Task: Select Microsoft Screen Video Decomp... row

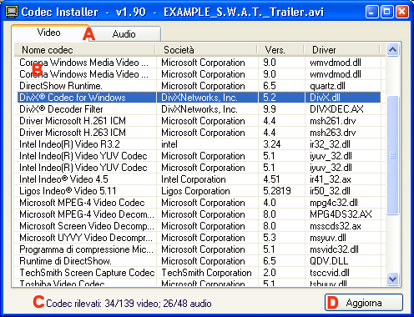Action: pos(199,226)
